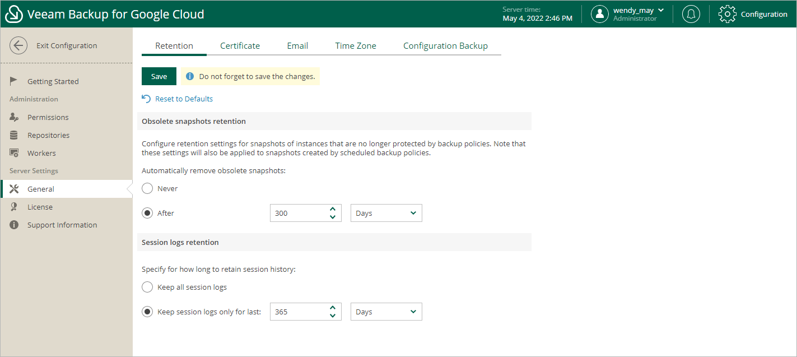Image resolution: width=797 pixels, height=357 pixels.
Task: Open Days dropdown for obsolete snapshots
Action: 386,213
